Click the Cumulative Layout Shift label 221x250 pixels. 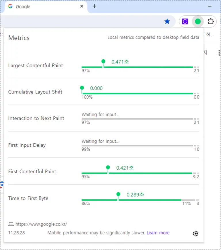pos(35,92)
